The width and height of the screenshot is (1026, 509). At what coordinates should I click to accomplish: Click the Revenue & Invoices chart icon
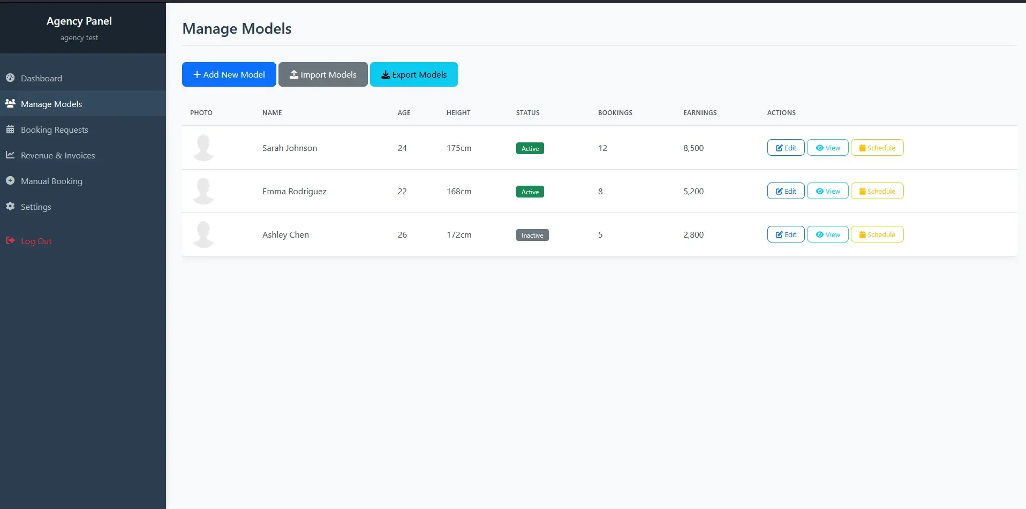10,155
